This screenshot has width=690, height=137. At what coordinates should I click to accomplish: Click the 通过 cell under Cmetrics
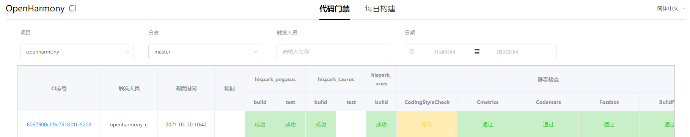(487, 124)
